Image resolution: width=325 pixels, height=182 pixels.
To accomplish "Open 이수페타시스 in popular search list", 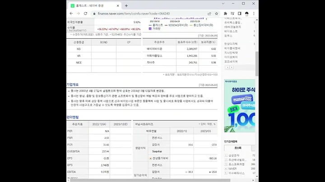I will tap(236, 173).
